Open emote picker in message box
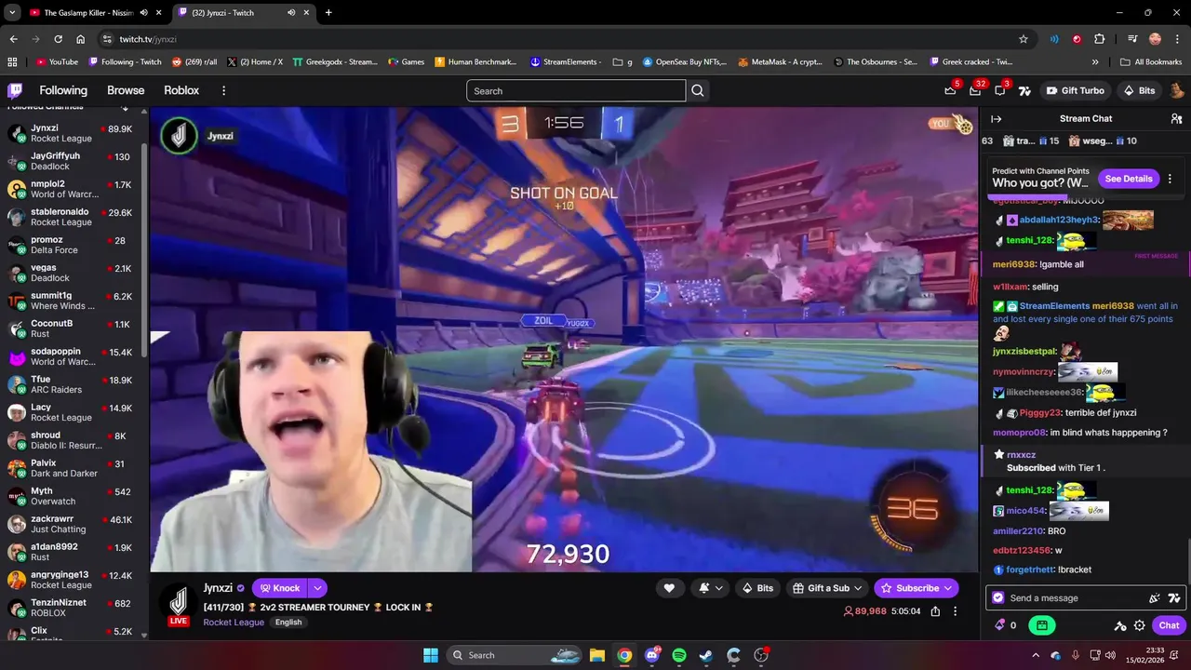This screenshot has width=1191, height=670. (1155, 598)
